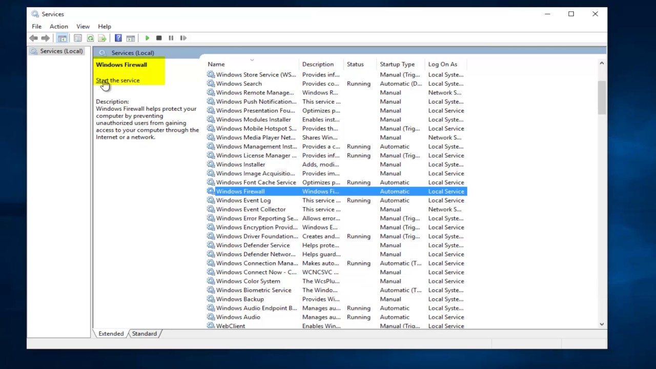Click the gear icon beside Windows Installer
The width and height of the screenshot is (656, 369).
pyautogui.click(x=211, y=165)
